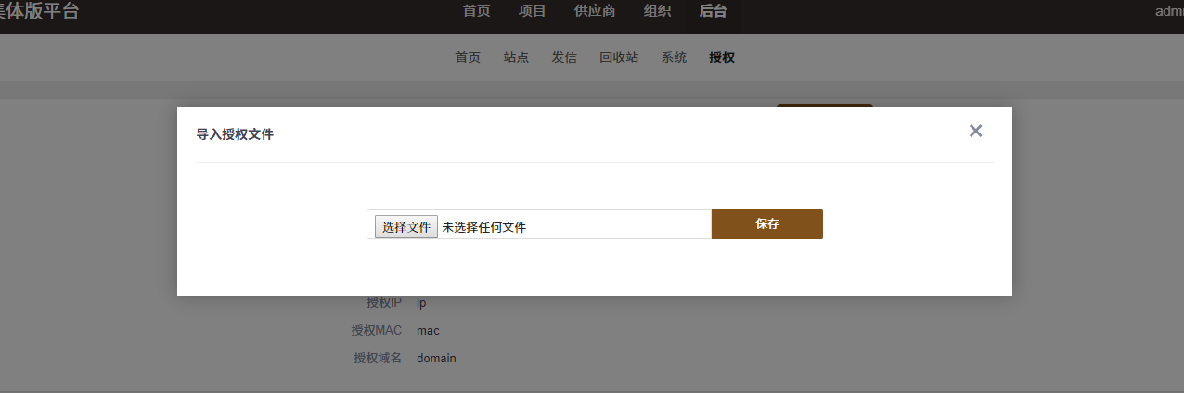Click the 授权MAC value mac
This screenshot has width=1184, height=393.
428,330
